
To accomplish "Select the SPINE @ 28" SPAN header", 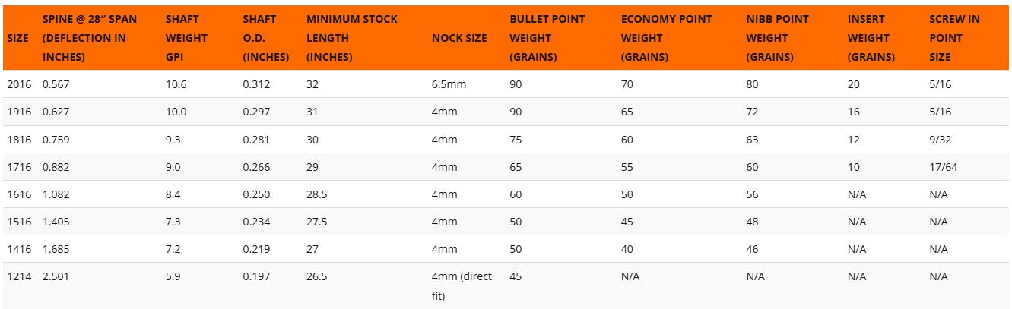I will (x=90, y=38).
